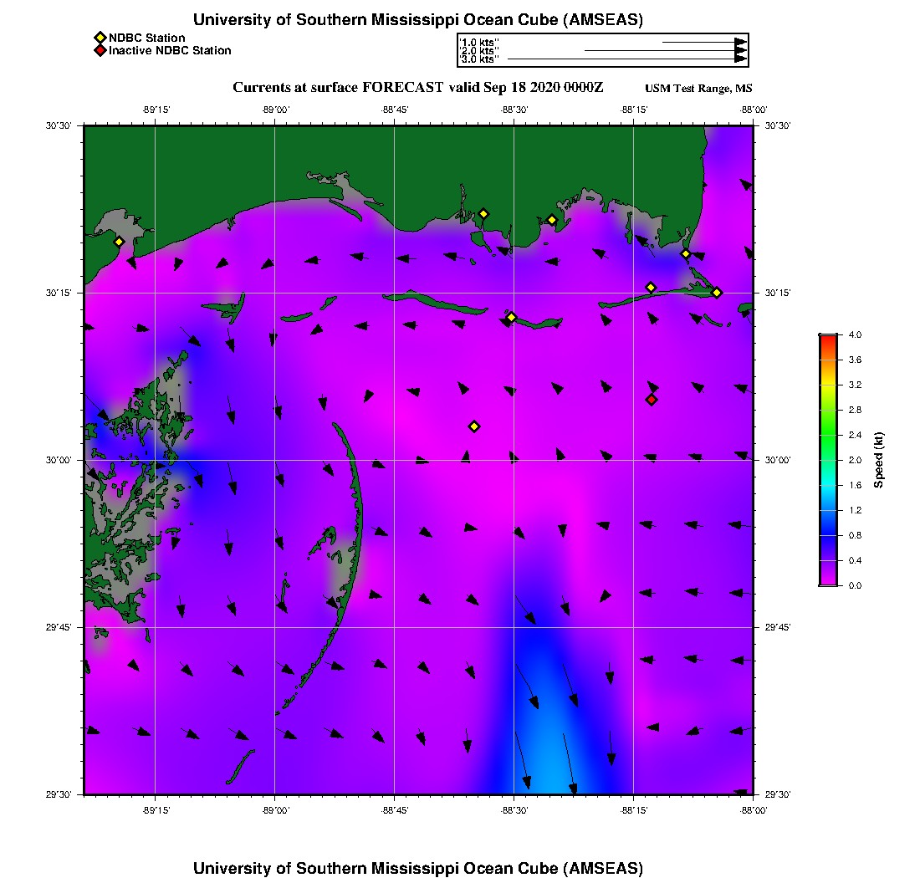Image resolution: width=920 pixels, height=878 pixels.
Task: Click the "USM Test Range, MS" label
Action: (698, 89)
